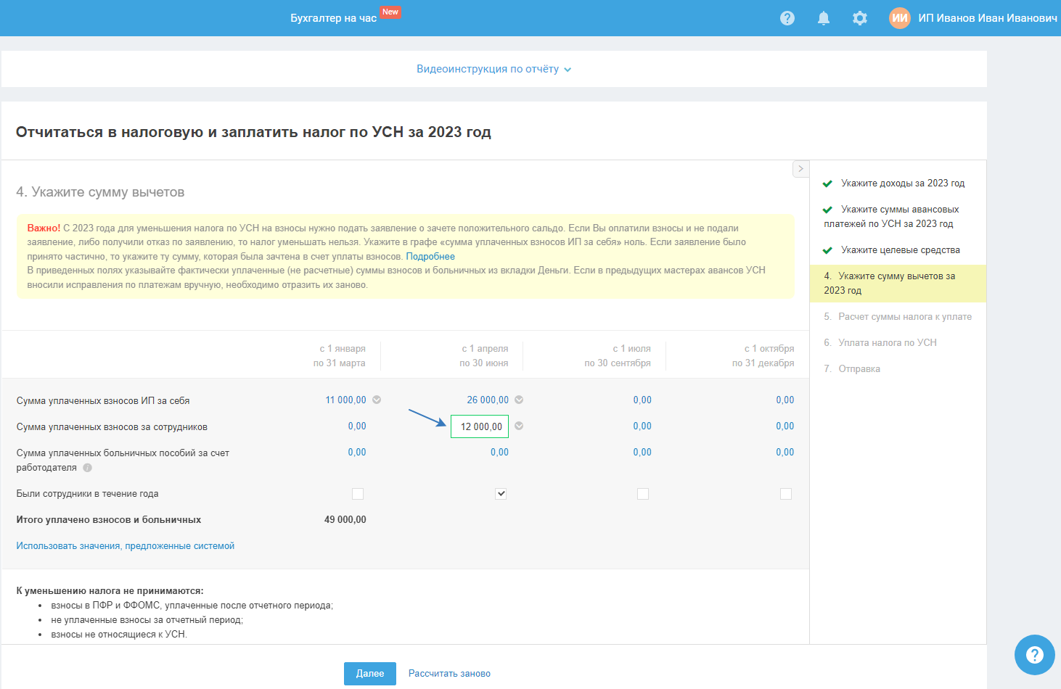Open step 5 'Расчет суммы налога к уплате'

[x=898, y=317]
